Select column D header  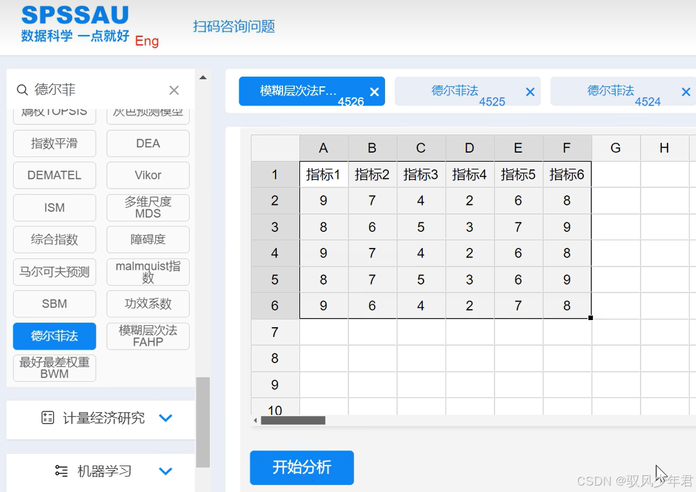tap(469, 148)
